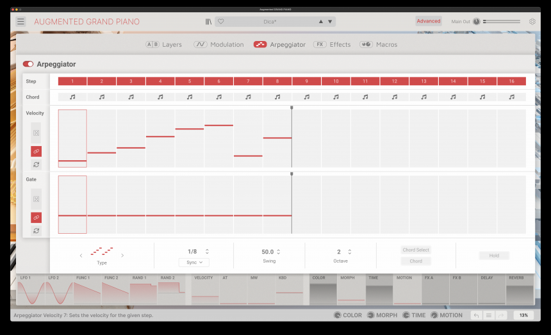551x335 pixels.
Task: Switch to the Macros tab
Action: pos(379,45)
